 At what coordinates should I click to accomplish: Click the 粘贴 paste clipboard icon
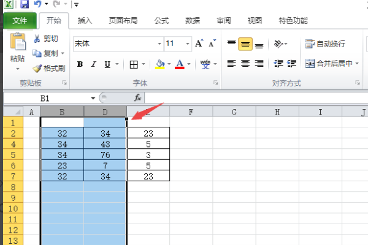pyautogui.click(x=18, y=42)
